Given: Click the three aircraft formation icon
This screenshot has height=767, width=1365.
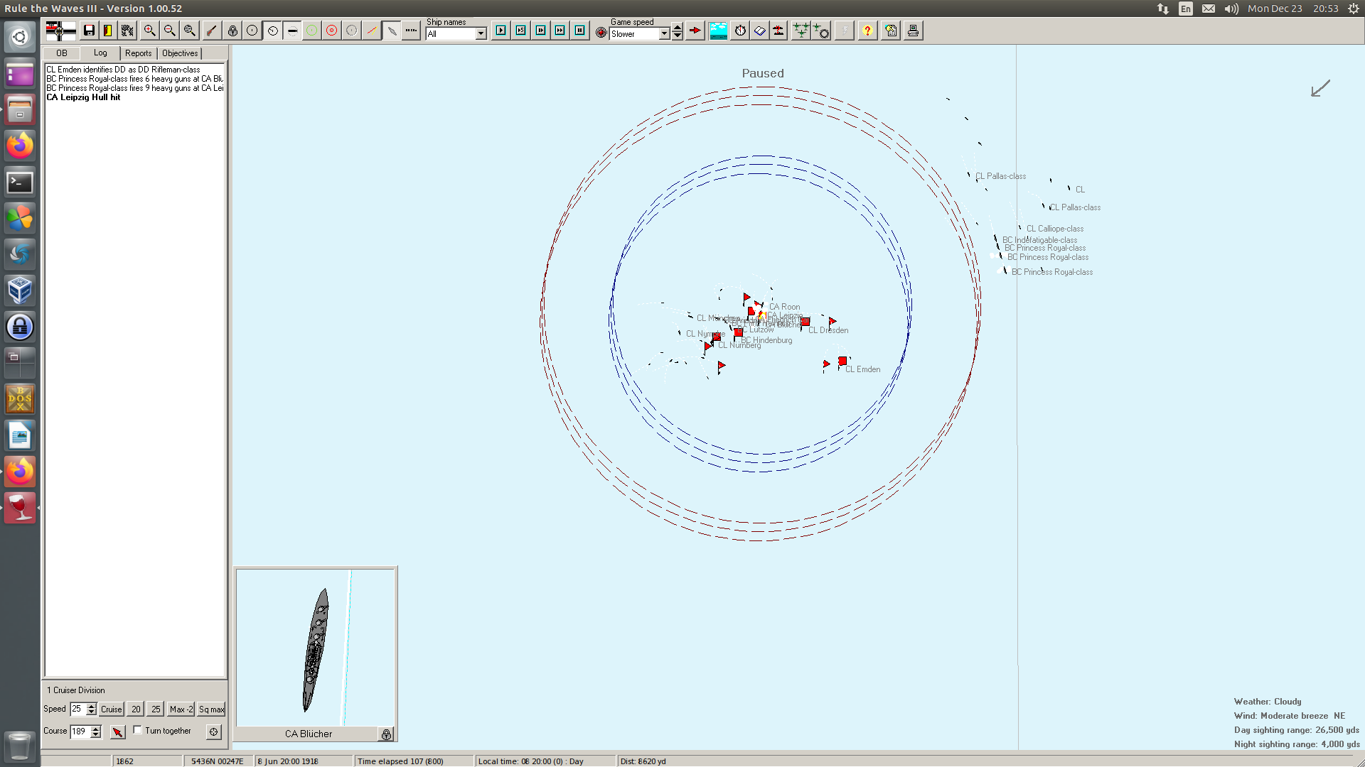Looking at the screenshot, I should click(x=801, y=31).
